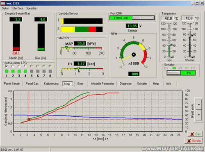Open the Aktuelle Parameter tab
Image resolution: width=205 pixels, height=152 pixels.
click(x=102, y=84)
